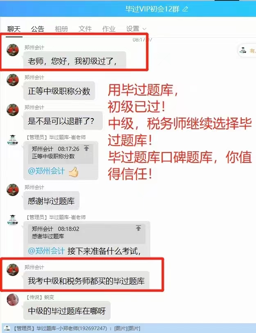Image resolution: width=256 pixels, height=333 pixels.
Task: Open the 作业 tab
Action: pos(109,29)
